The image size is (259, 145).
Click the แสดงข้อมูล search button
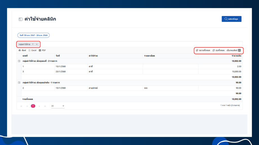[x=231, y=19]
